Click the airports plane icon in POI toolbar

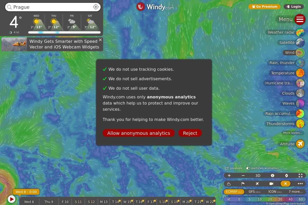tap(257, 183)
